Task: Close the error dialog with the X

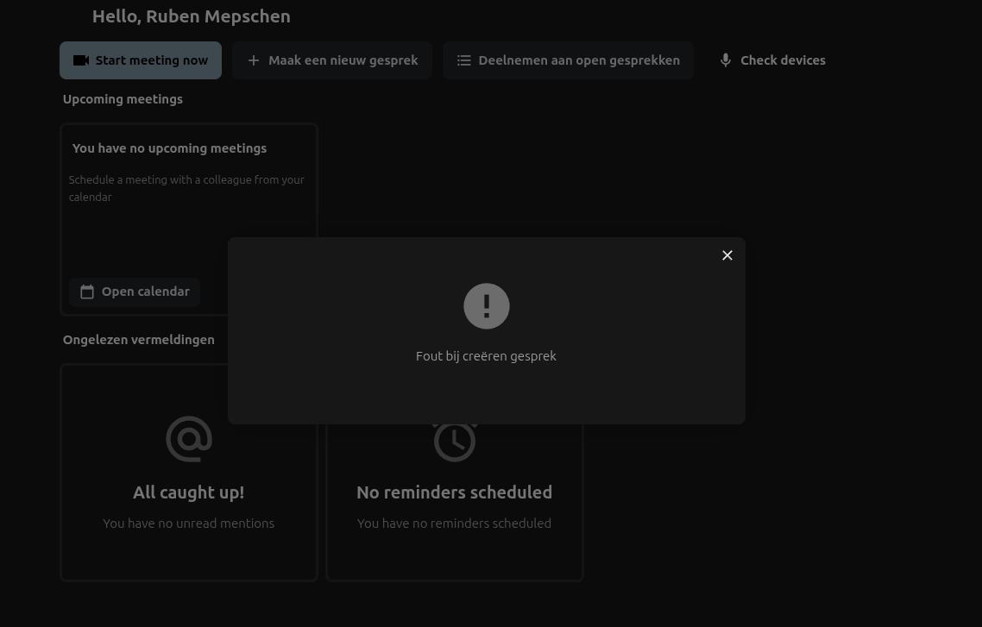Action: (x=727, y=255)
